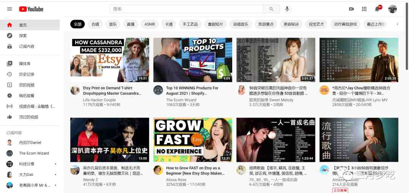Open 稍后观看 watch later
The width and height of the screenshot is (409, 193).
(x=30, y=96)
